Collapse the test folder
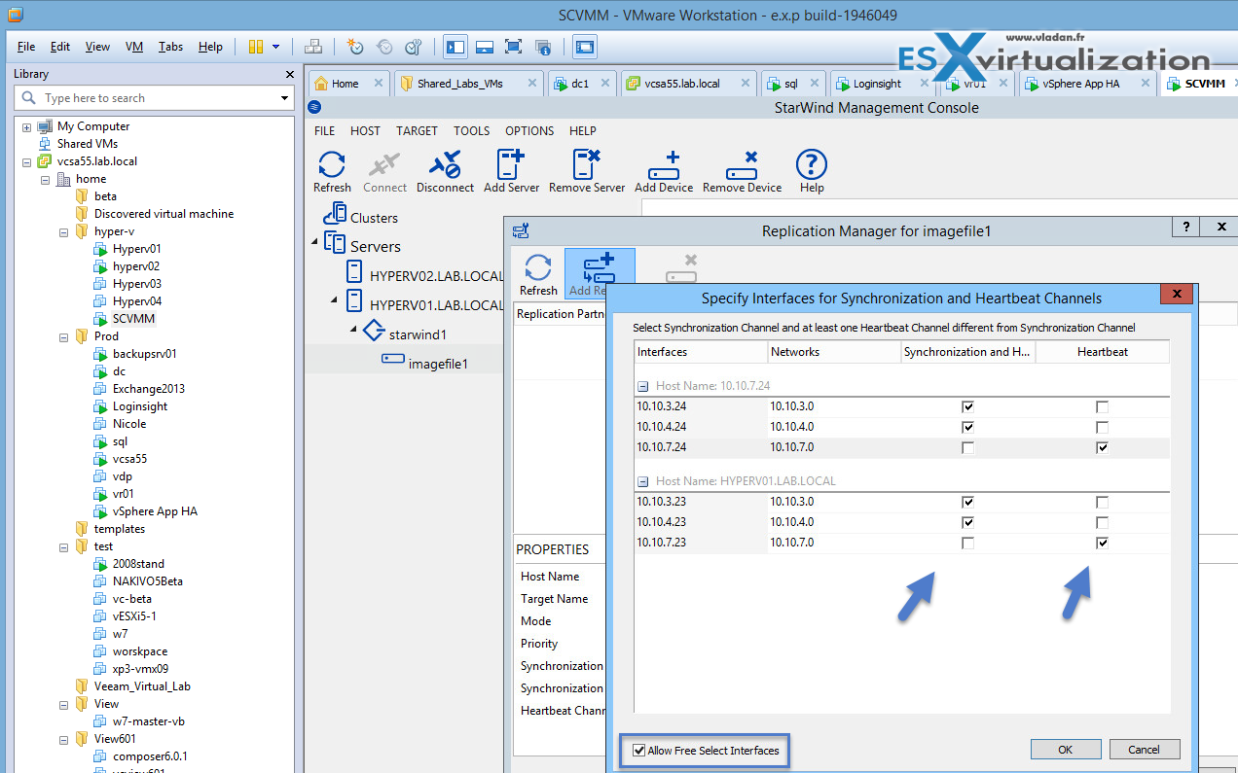The height and width of the screenshot is (773, 1238). point(63,546)
